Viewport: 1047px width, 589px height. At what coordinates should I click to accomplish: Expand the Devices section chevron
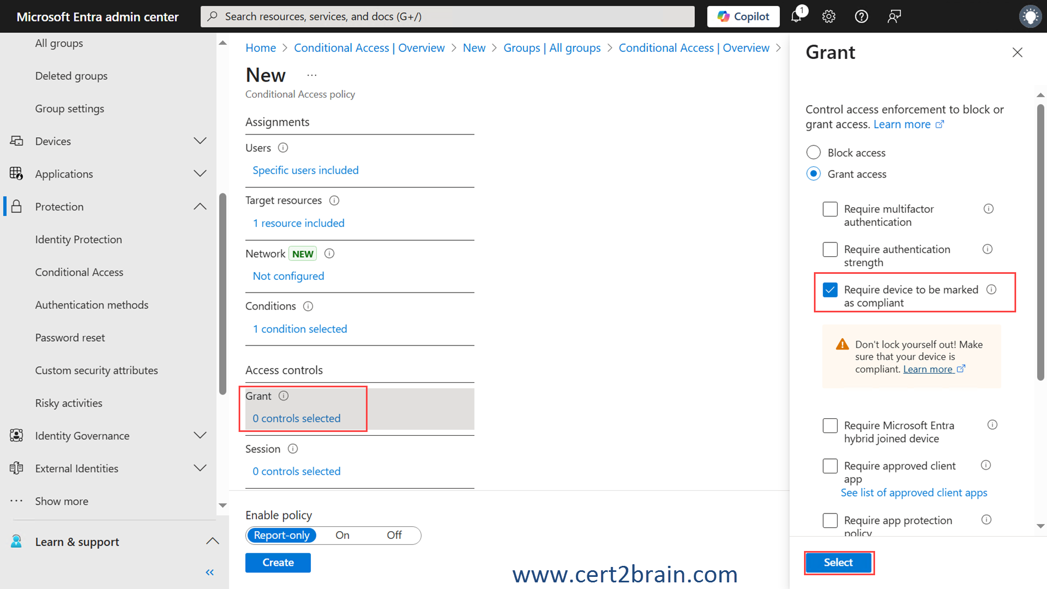click(200, 141)
